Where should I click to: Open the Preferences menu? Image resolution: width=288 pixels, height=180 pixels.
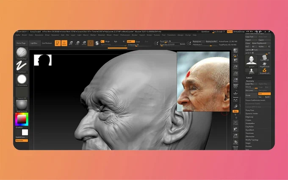click(125, 35)
